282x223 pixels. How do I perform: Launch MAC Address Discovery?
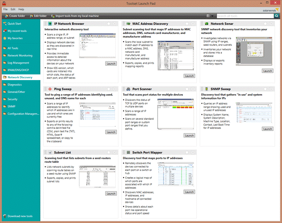tap(189, 76)
